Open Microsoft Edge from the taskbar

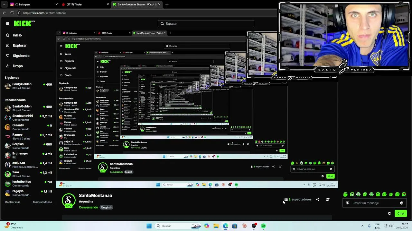pyautogui.click(x=225, y=226)
